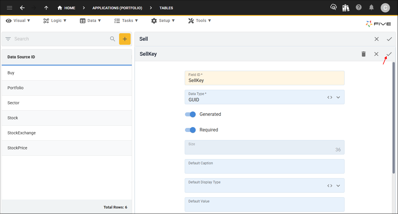Select the Sector table row

pos(67,103)
